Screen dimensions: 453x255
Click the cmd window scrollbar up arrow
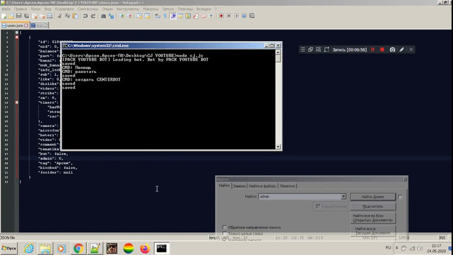(x=278, y=52)
